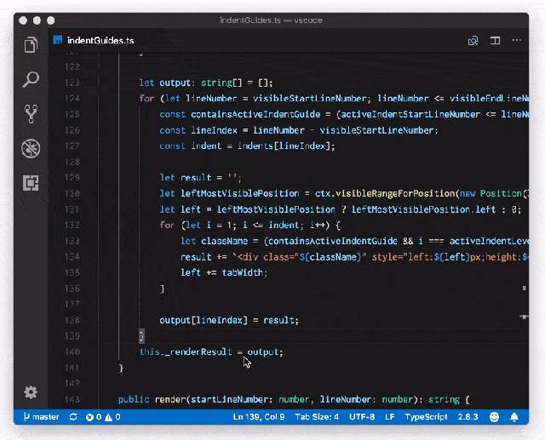Click line number 143 in the gutter
Screen dimensions: 545x440
(x=72, y=399)
